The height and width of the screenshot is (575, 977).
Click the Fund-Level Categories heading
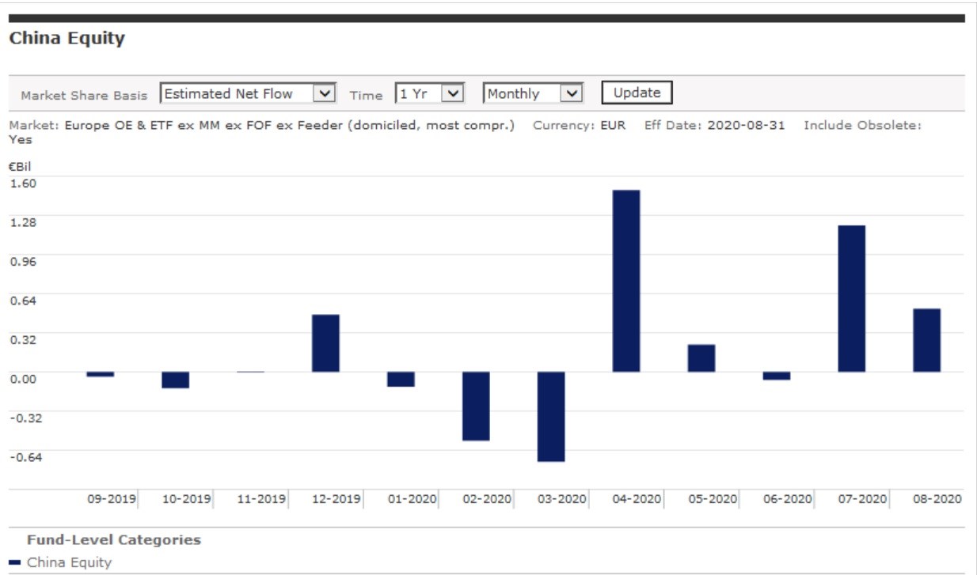click(114, 540)
